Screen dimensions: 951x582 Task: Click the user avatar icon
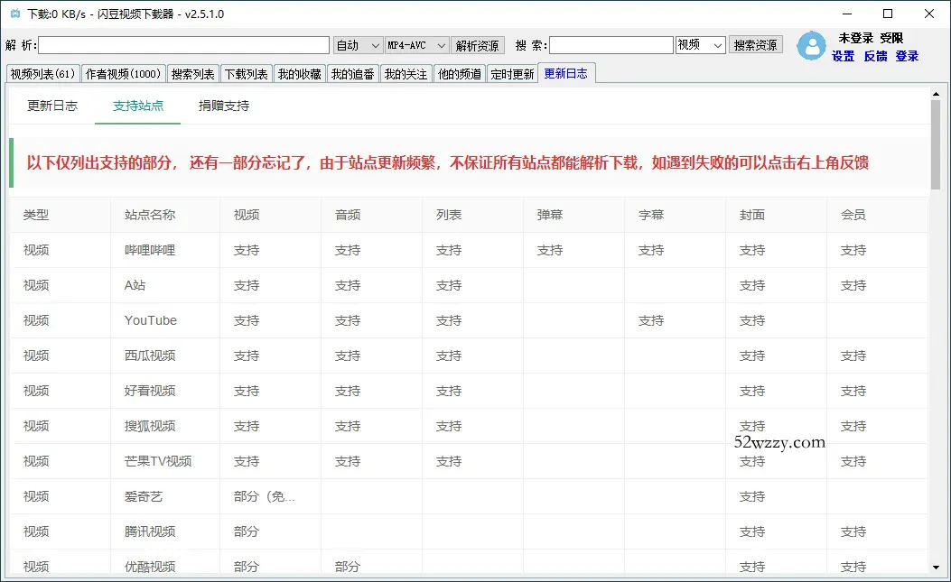coord(811,46)
